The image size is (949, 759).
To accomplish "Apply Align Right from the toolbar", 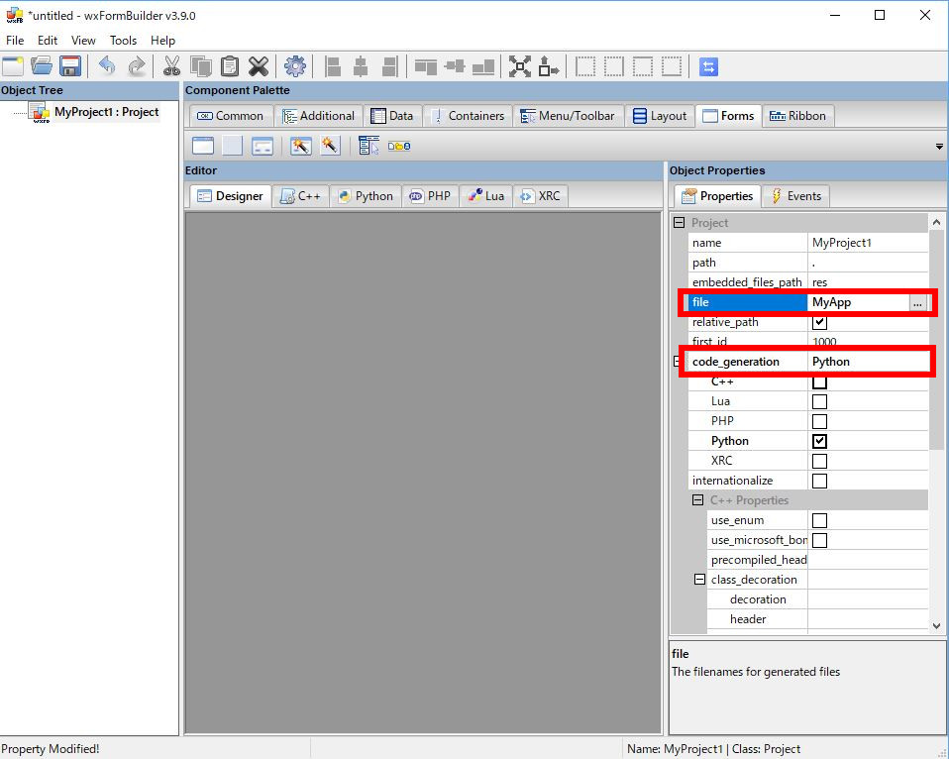I will [389, 66].
